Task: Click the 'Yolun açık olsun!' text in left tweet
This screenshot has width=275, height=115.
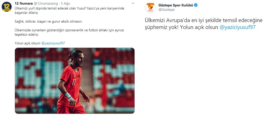Action: [28, 43]
